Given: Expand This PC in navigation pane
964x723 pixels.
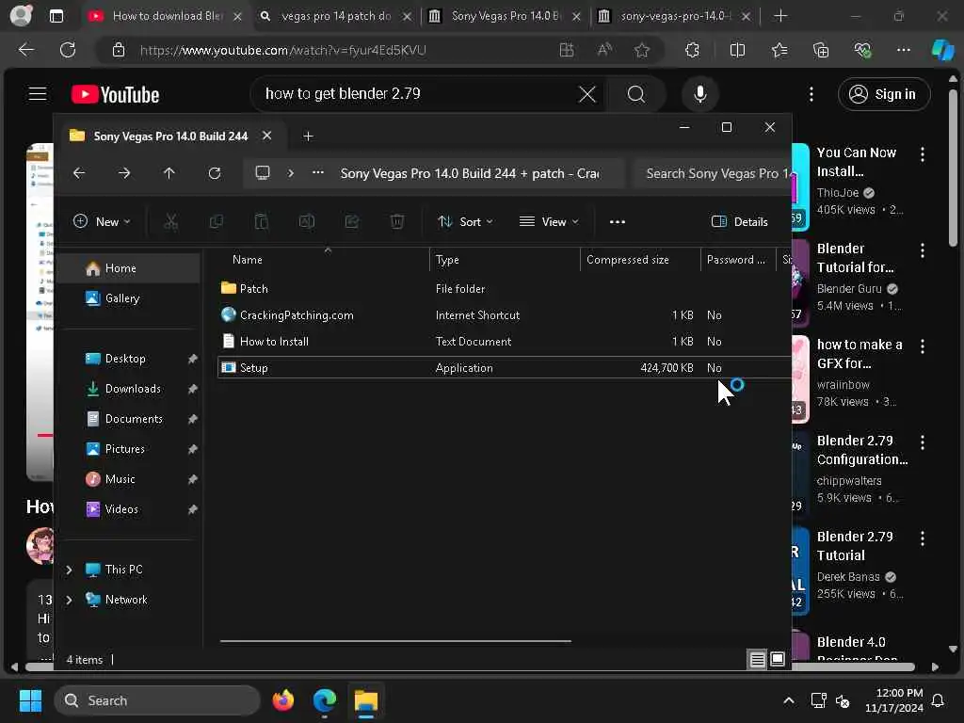Looking at the screenshot, I should click(69, 570).
